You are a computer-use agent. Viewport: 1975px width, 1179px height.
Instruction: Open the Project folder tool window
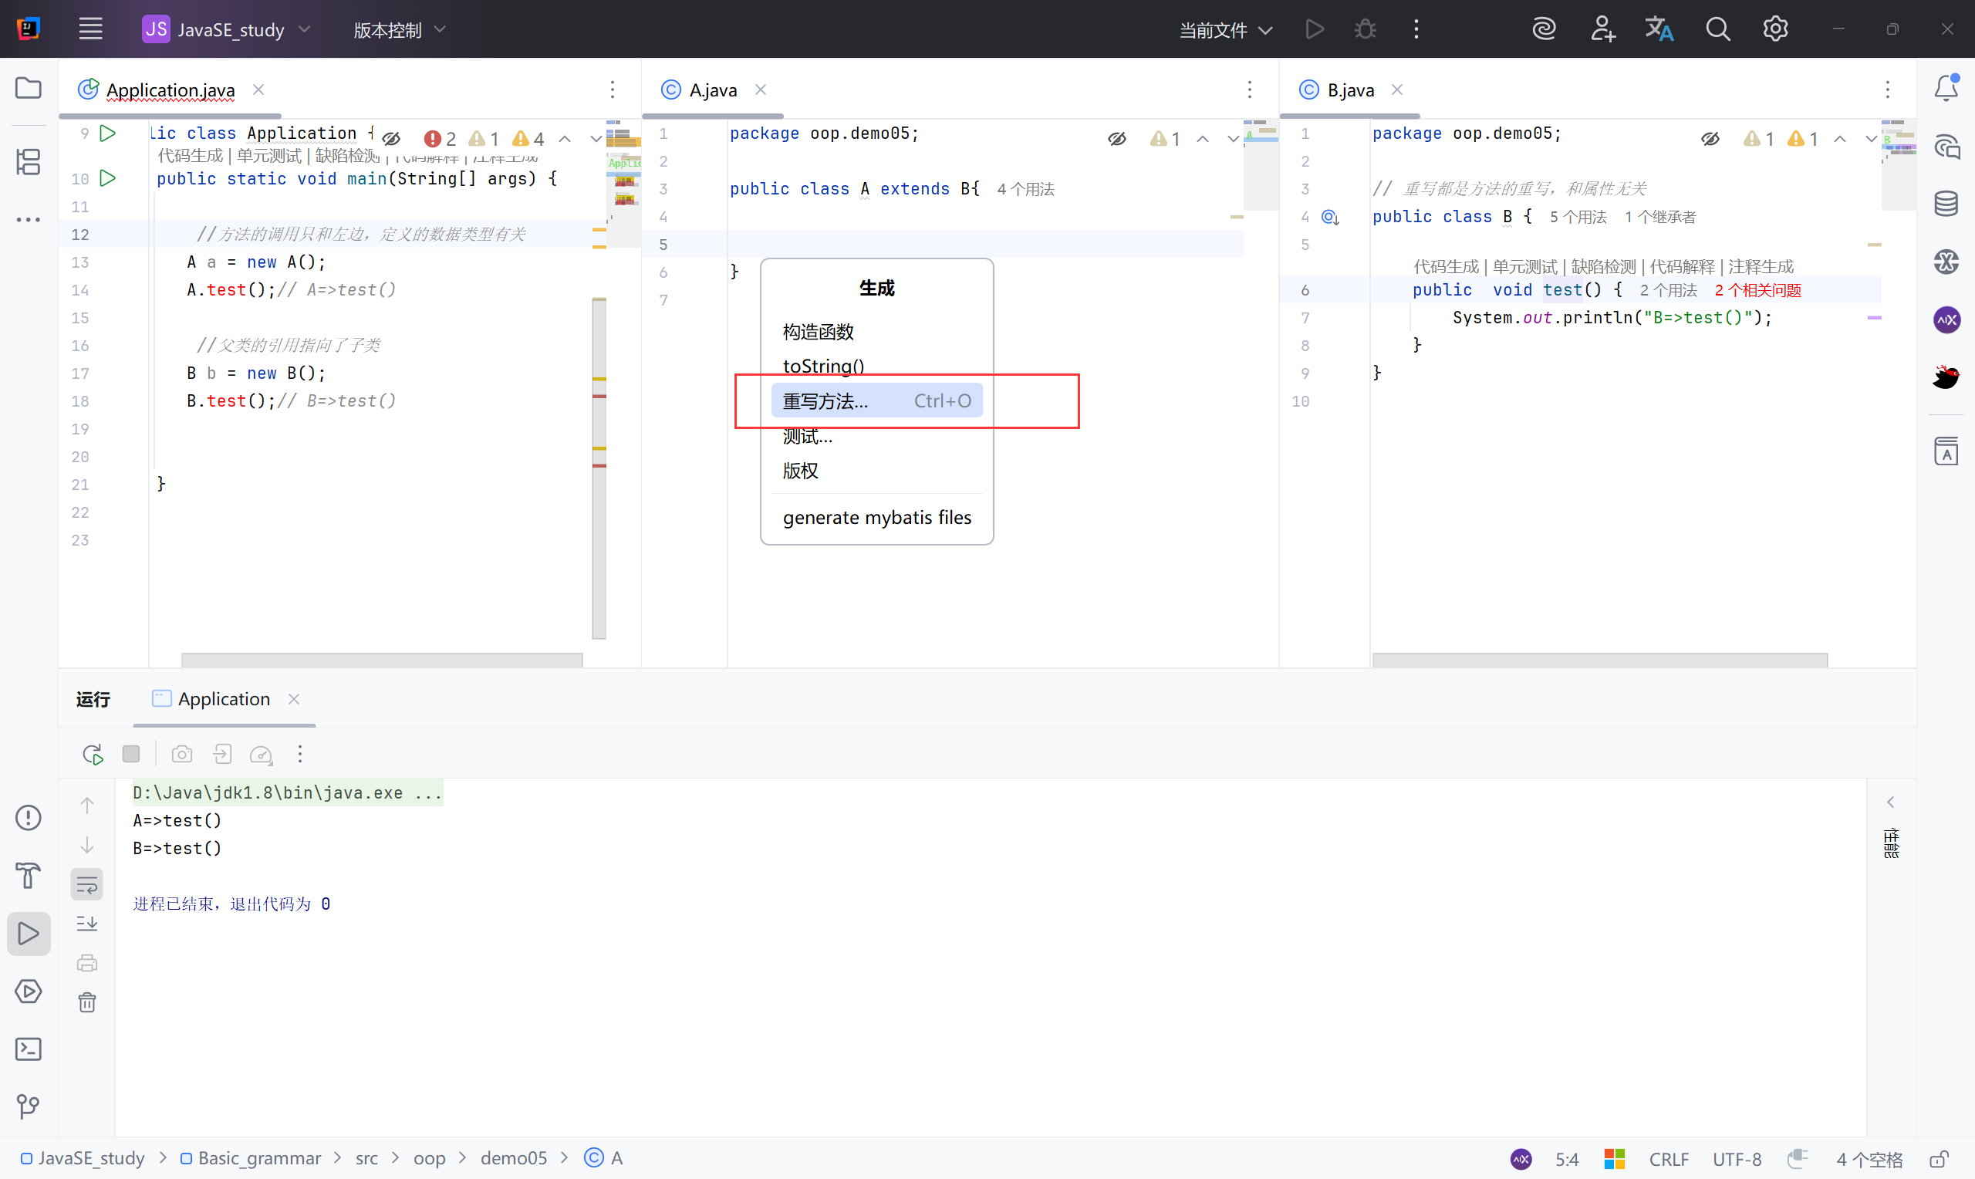29,88
